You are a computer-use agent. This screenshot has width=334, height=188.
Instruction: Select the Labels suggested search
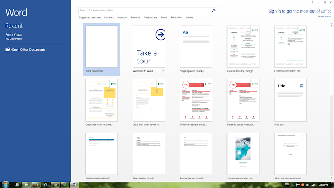point(189,17)
